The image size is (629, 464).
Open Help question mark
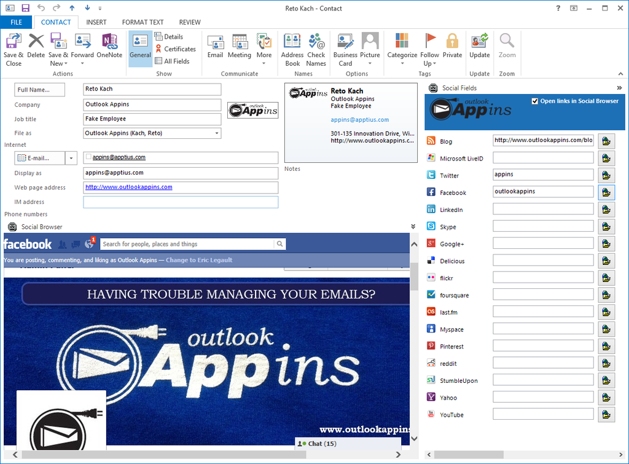(558, 8)
